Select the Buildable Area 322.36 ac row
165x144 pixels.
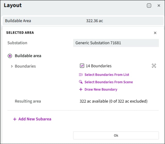pos(83,21)
